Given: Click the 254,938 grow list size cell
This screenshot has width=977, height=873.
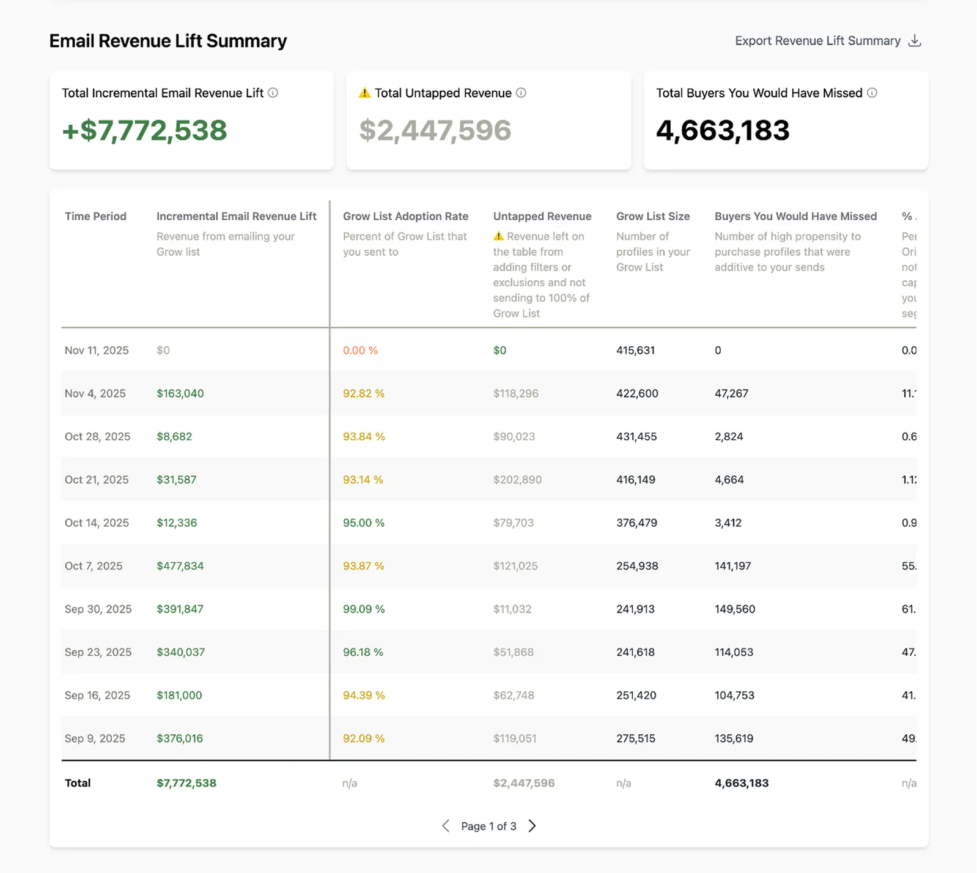Looking at the screenshot, I should coord(637,566).
